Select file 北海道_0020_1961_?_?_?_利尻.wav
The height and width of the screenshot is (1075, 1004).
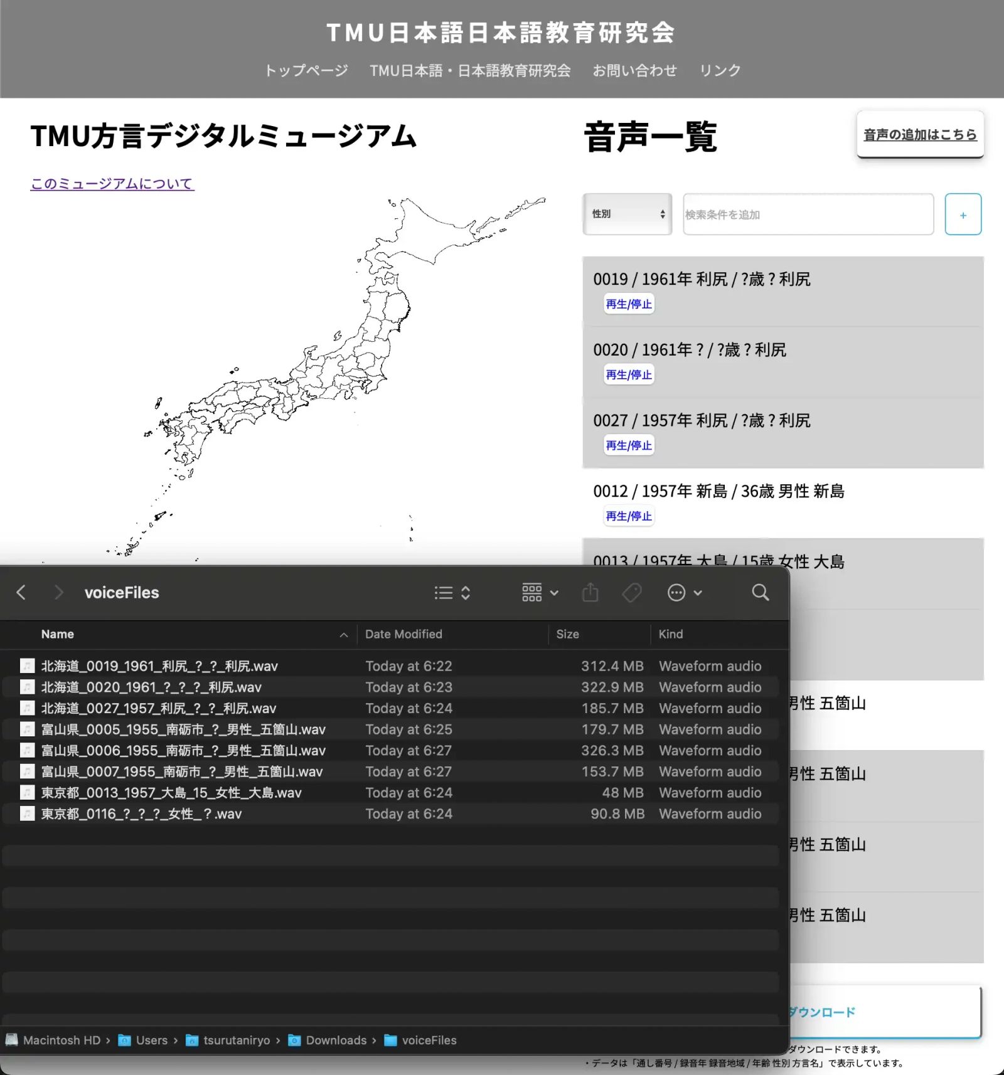point(390,687)
